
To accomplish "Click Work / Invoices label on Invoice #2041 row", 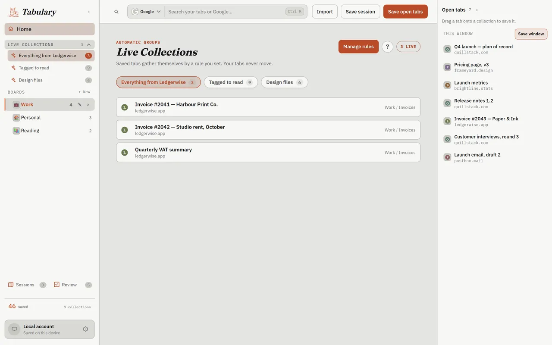I will [400, 107].
